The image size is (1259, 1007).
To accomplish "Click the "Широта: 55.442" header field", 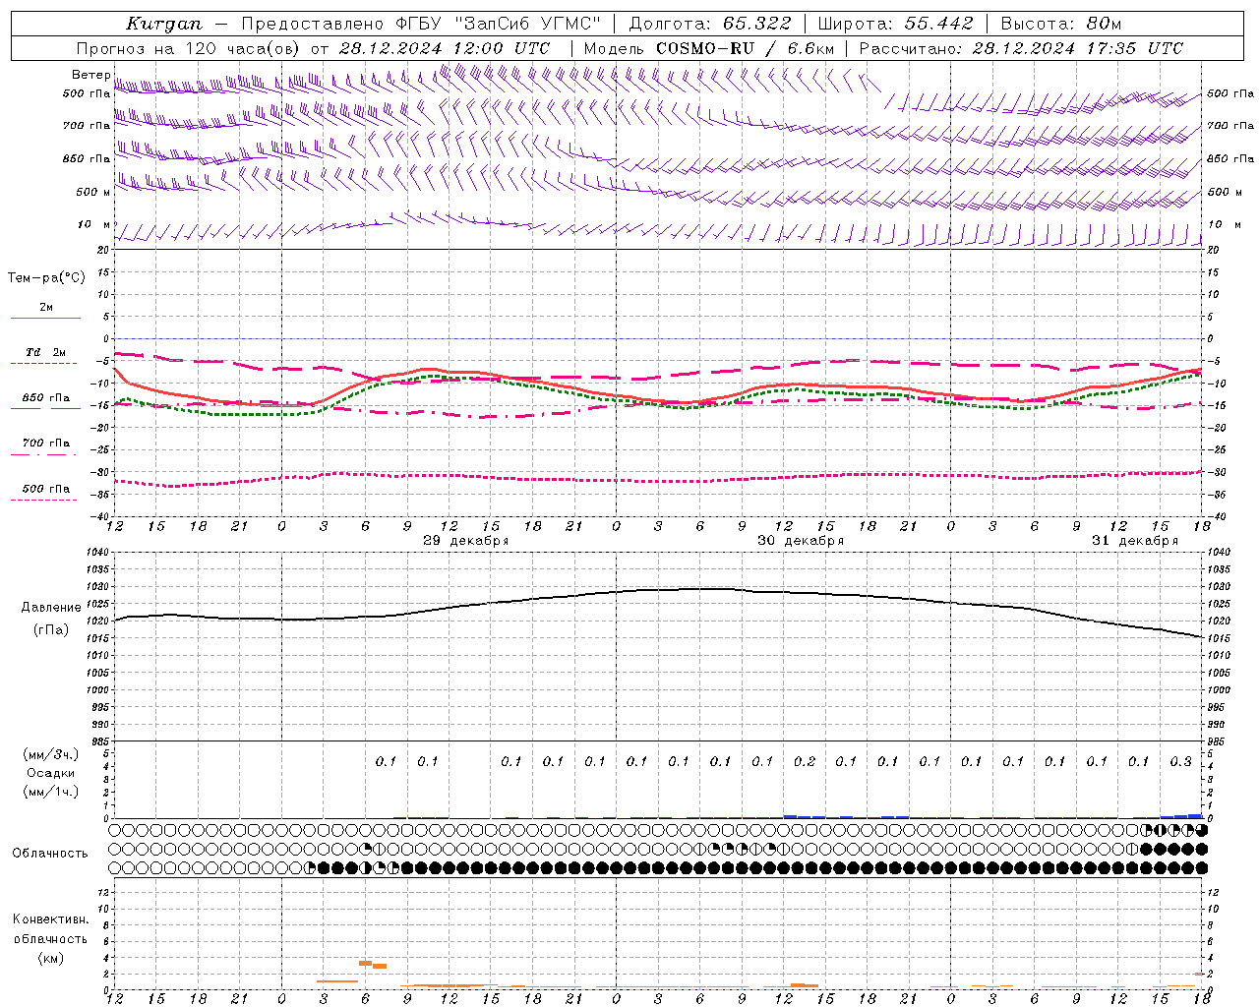I will tap(896, 24).
